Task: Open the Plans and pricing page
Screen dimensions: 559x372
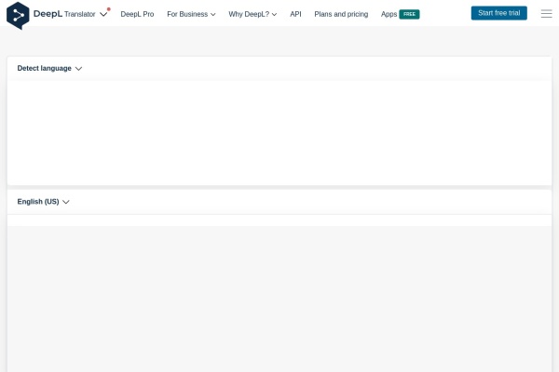Action: (x=341, y=15)
